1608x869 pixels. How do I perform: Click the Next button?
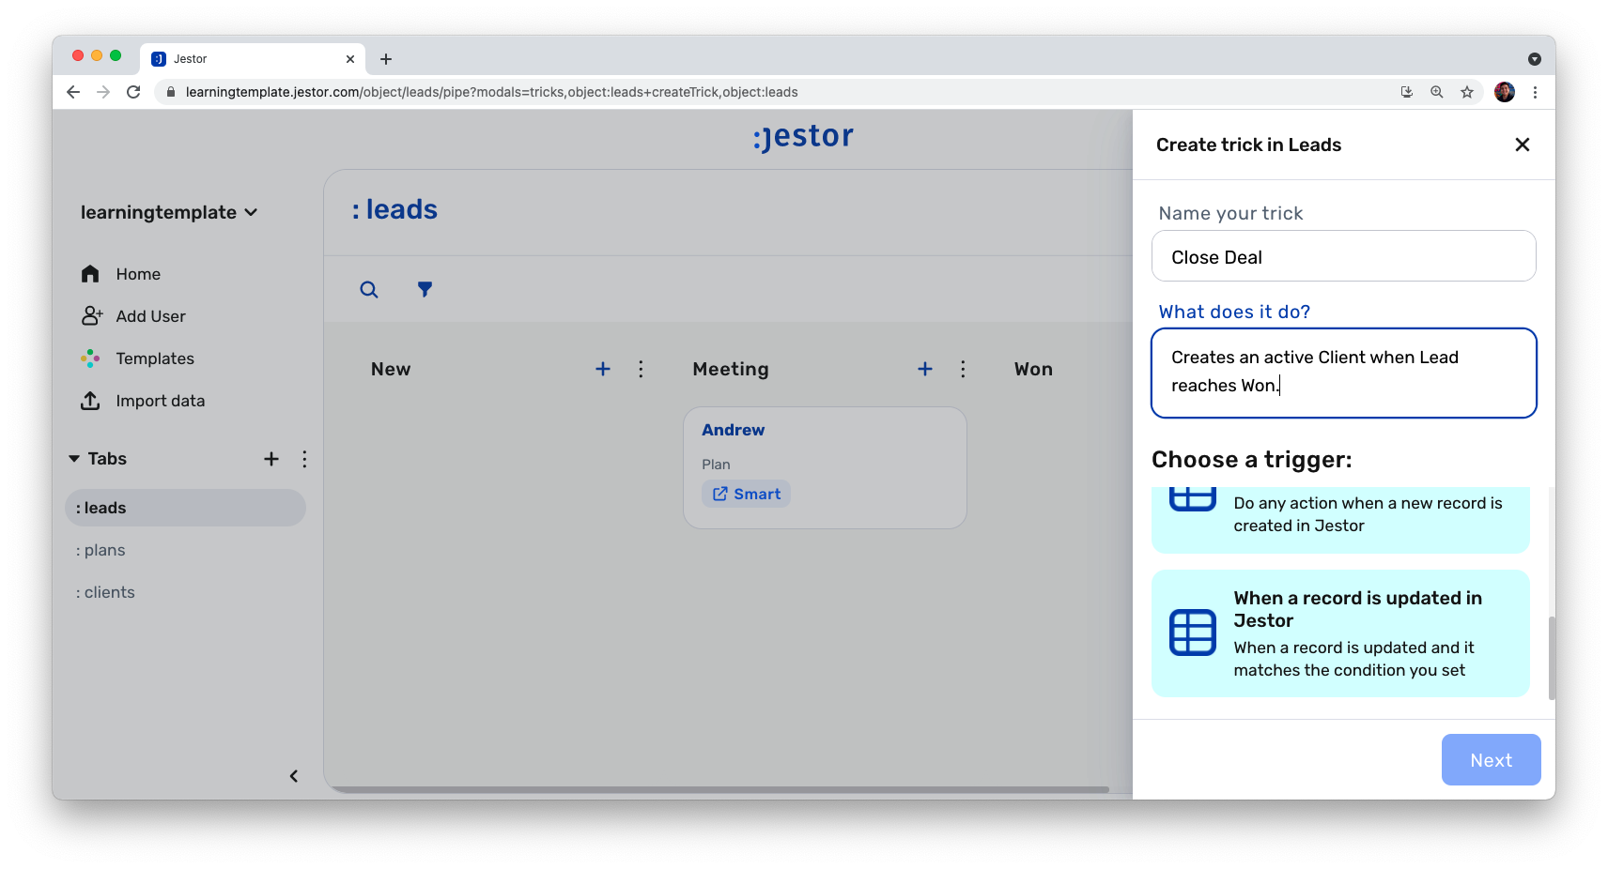(x=1491, y=760)
